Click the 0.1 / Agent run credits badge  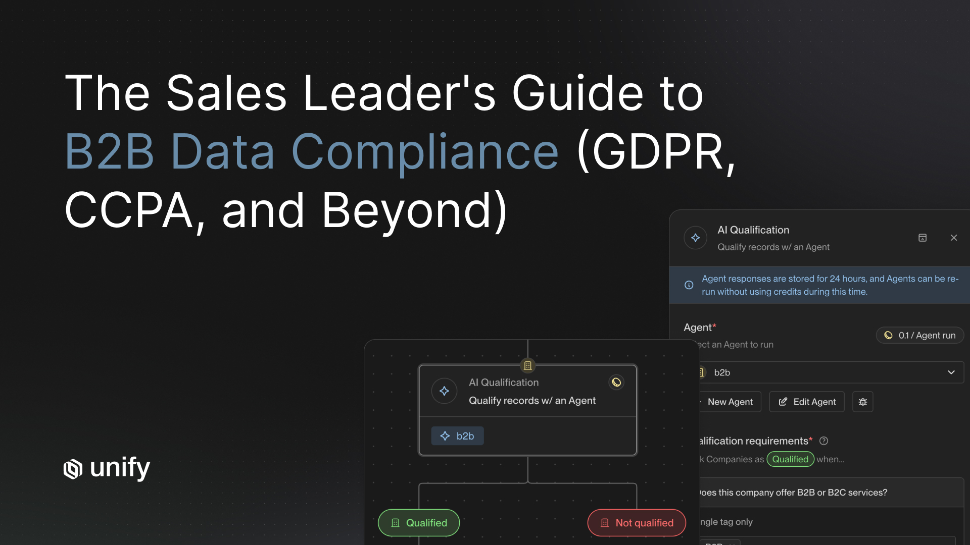pyautogui.click(x=919, y=336)
